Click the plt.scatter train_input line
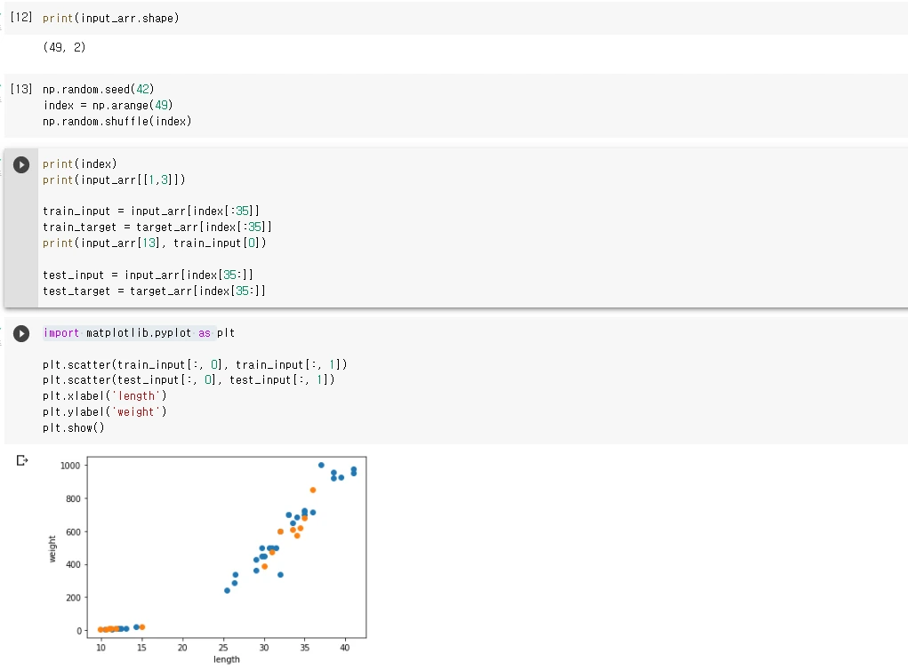The height and width of the screenshot is (670, 908). tap(195, 364)
